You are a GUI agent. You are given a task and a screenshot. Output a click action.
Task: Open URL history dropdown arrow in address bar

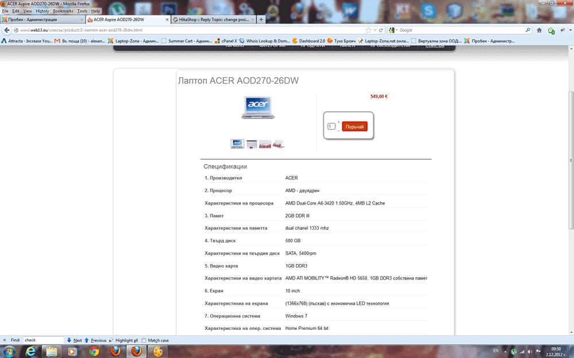click(375, 30)
